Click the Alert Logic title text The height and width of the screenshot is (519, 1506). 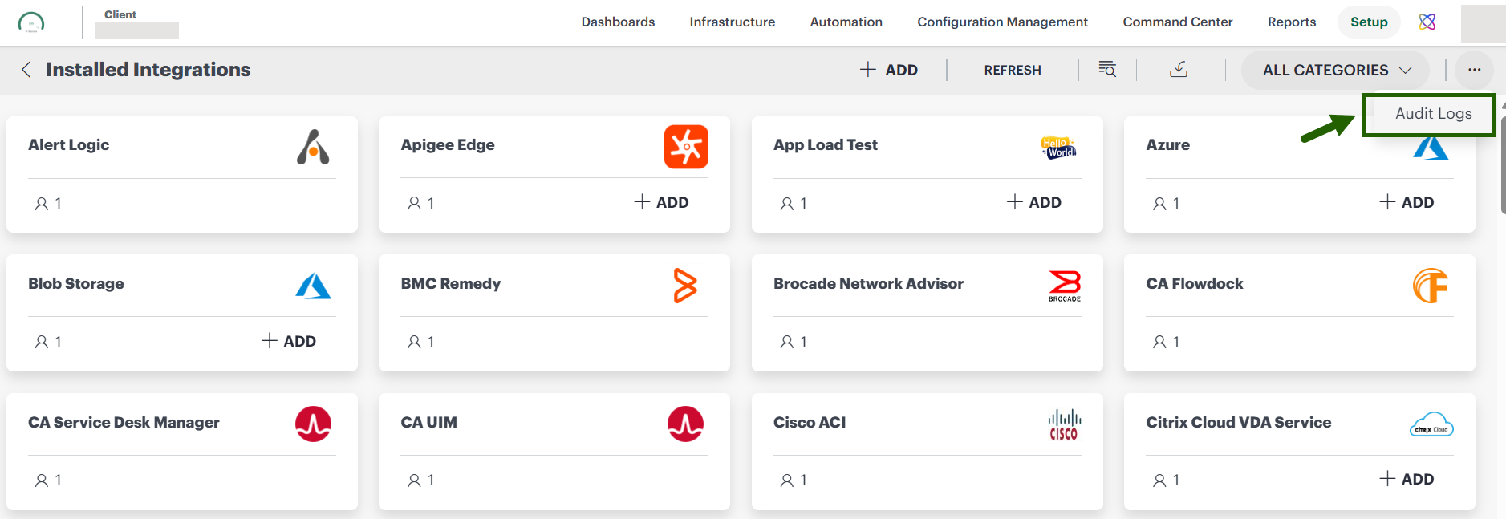68,145
